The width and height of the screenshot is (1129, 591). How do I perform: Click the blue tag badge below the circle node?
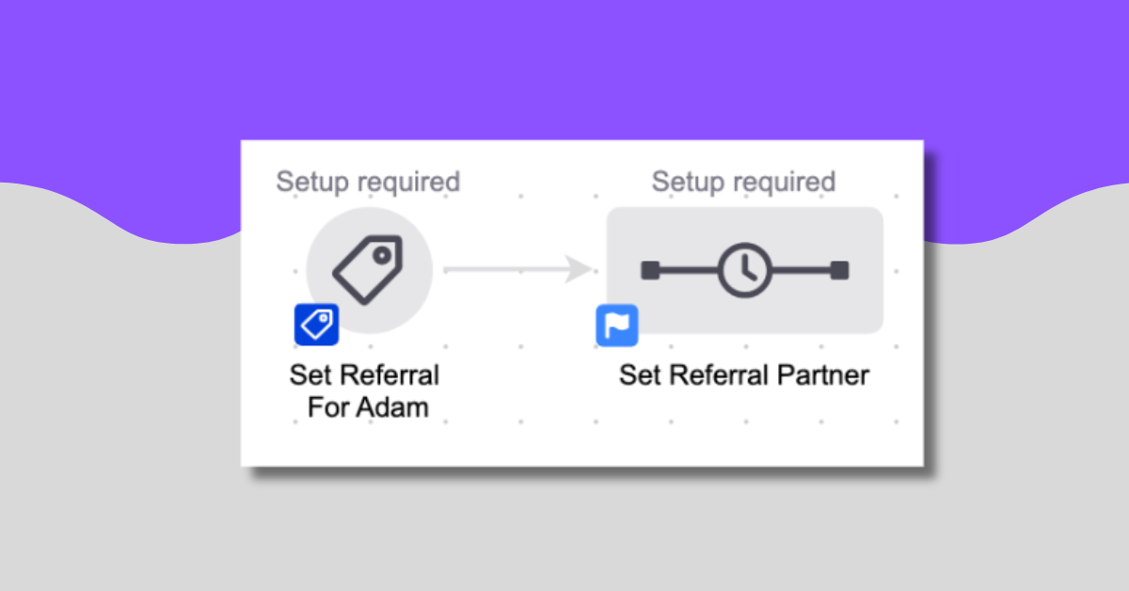316,324
